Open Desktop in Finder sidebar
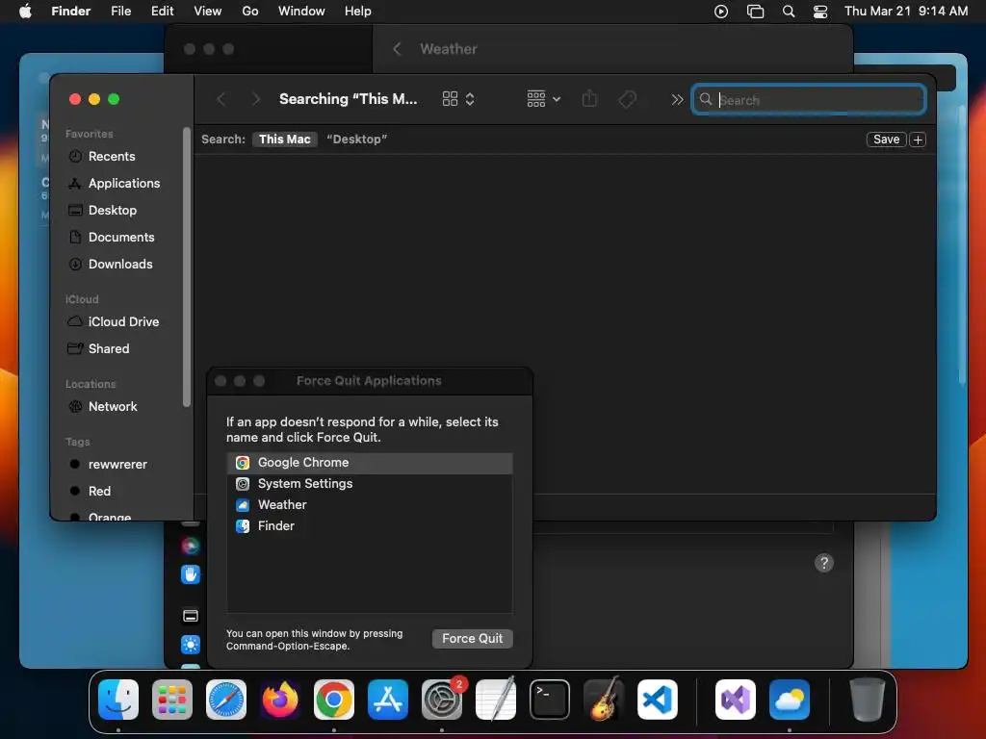 coord(102,210)
